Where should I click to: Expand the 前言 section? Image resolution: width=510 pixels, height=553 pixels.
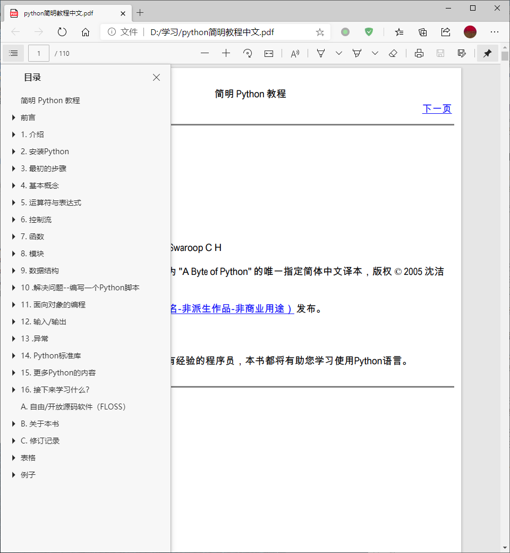(13, 118)
